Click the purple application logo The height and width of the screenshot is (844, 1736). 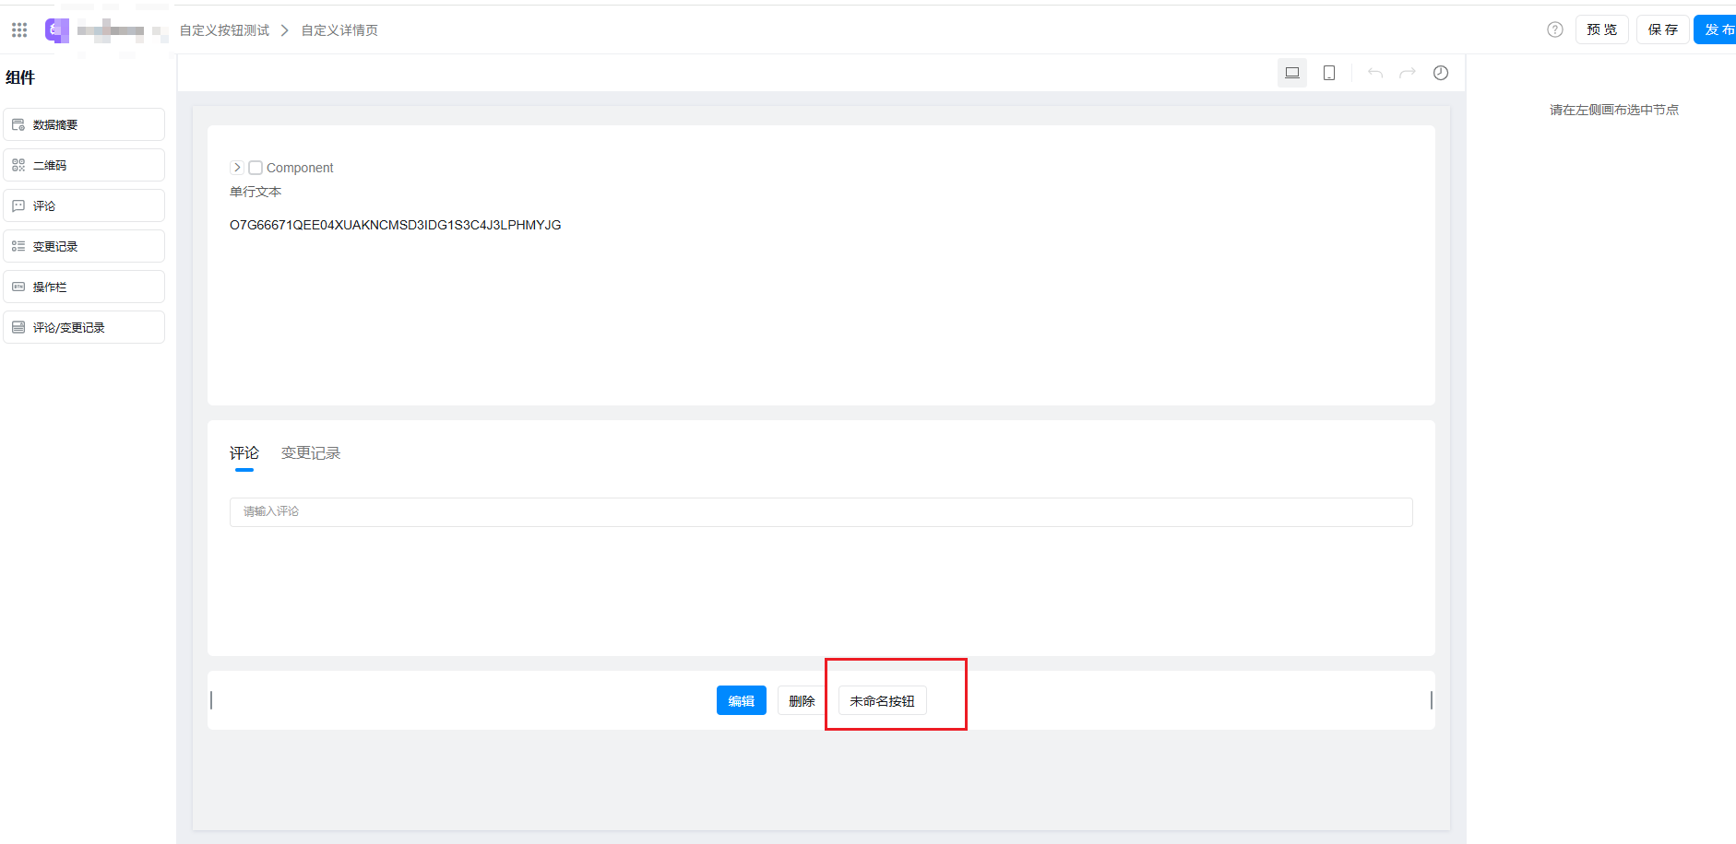click(x=57, y=30)
